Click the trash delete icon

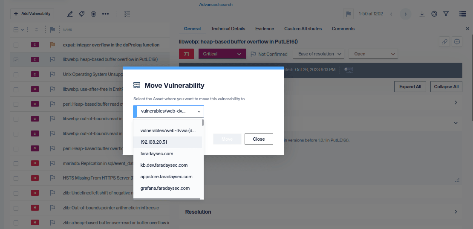[x=93, y=14]
